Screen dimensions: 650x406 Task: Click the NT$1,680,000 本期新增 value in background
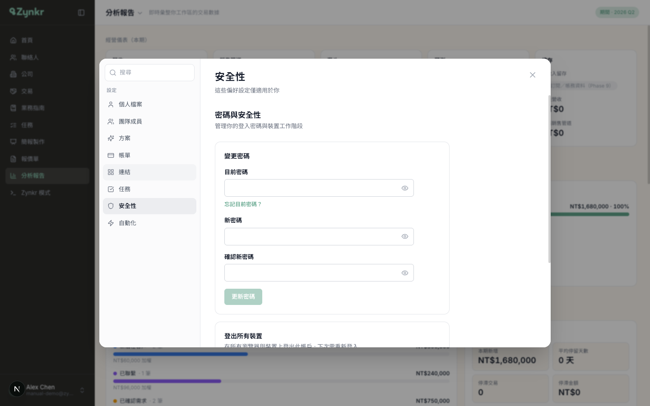tap(507, 360)
